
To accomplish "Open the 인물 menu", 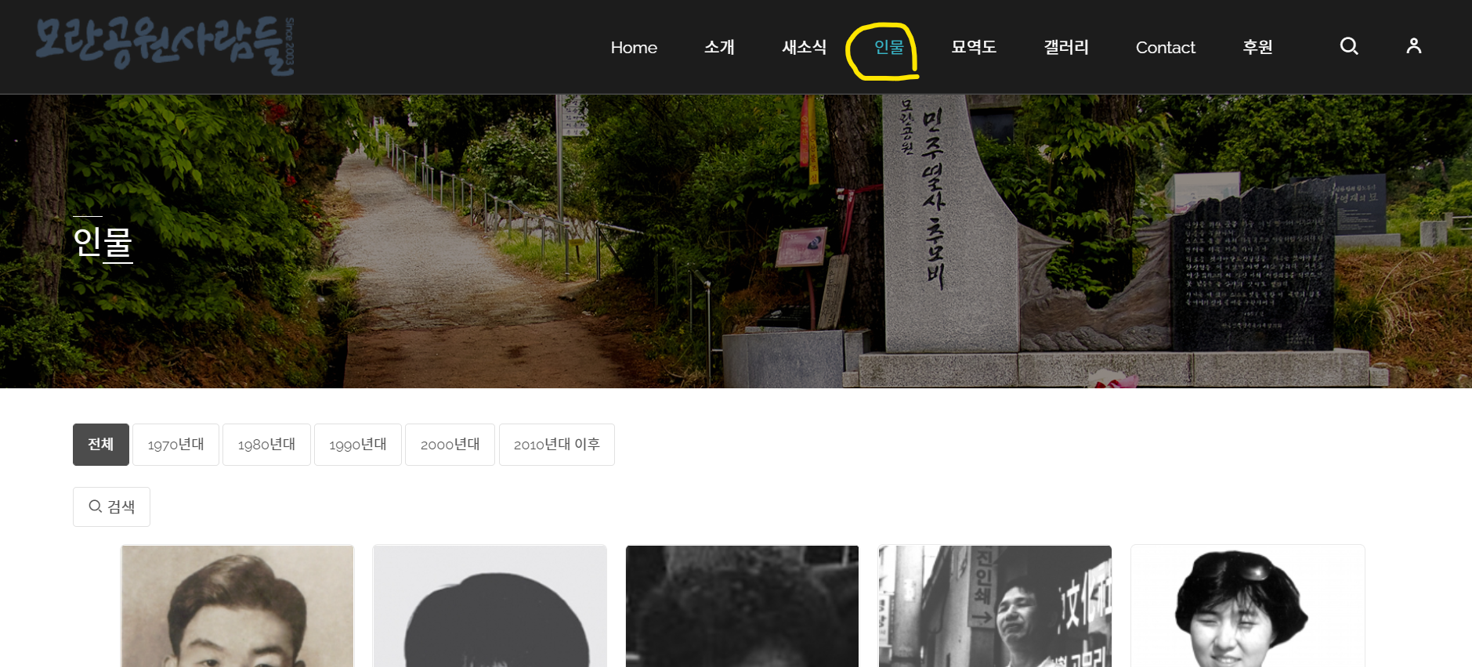I will (x=889, y=47).
